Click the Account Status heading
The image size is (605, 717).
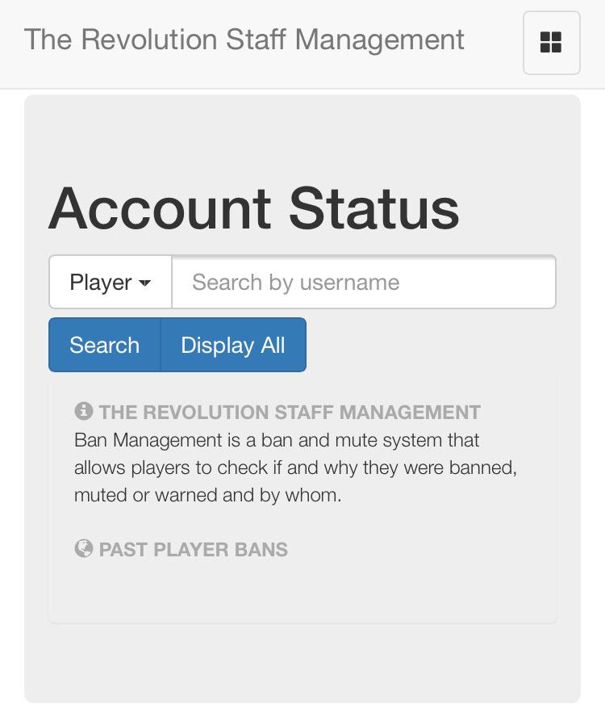[254, 208]
